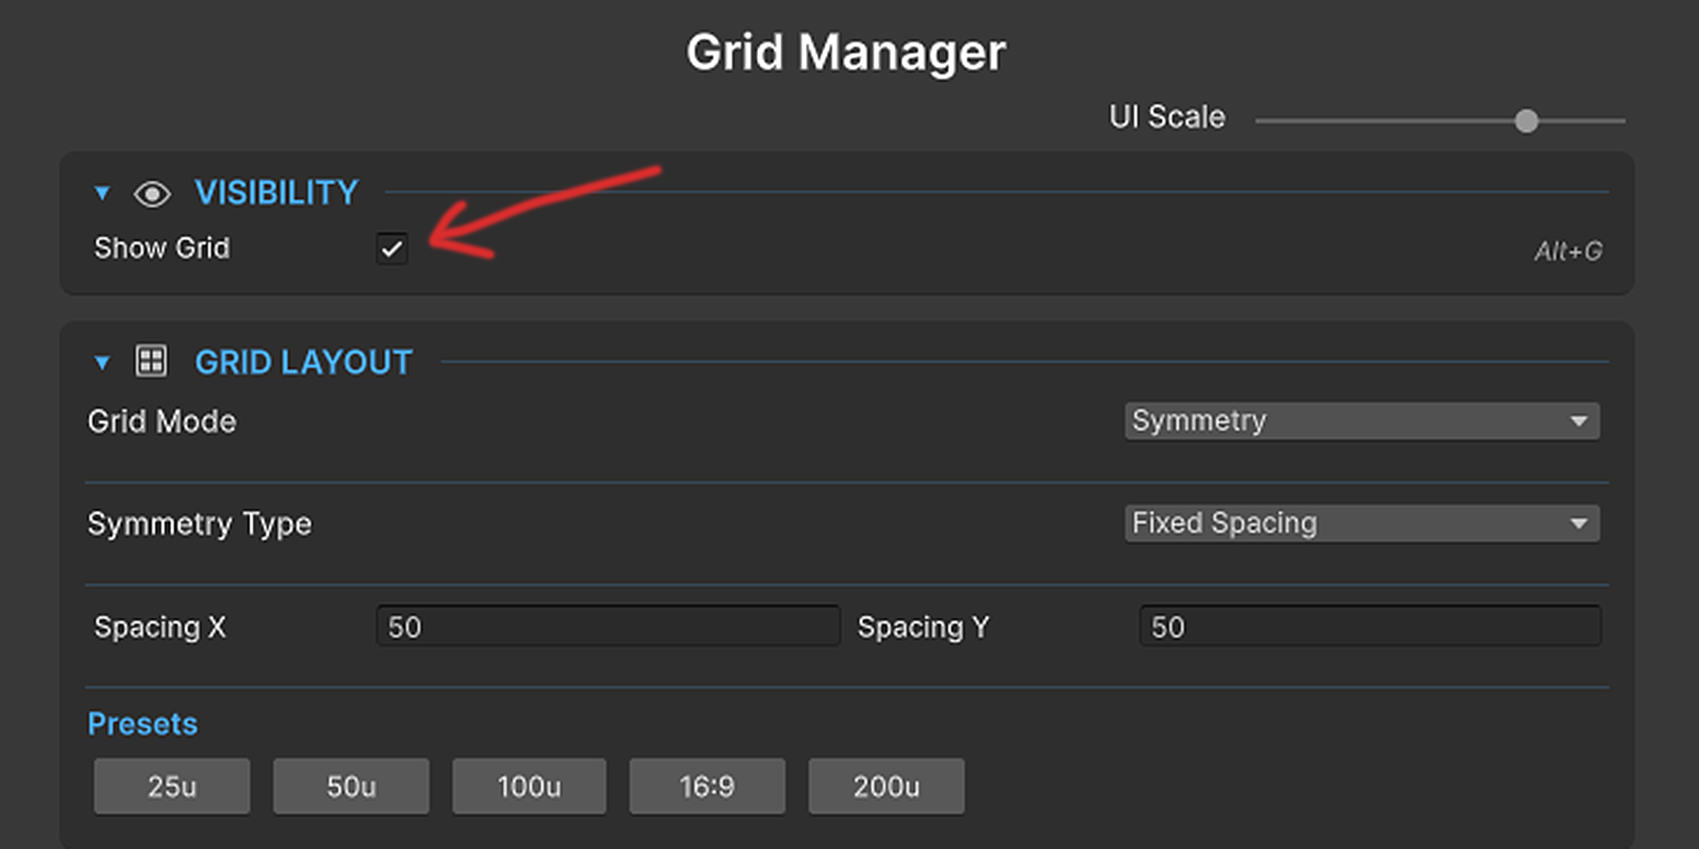Viewport: 1699px width, 849px height.
Task: Select the 16:9 preset button
Action: 707,786
